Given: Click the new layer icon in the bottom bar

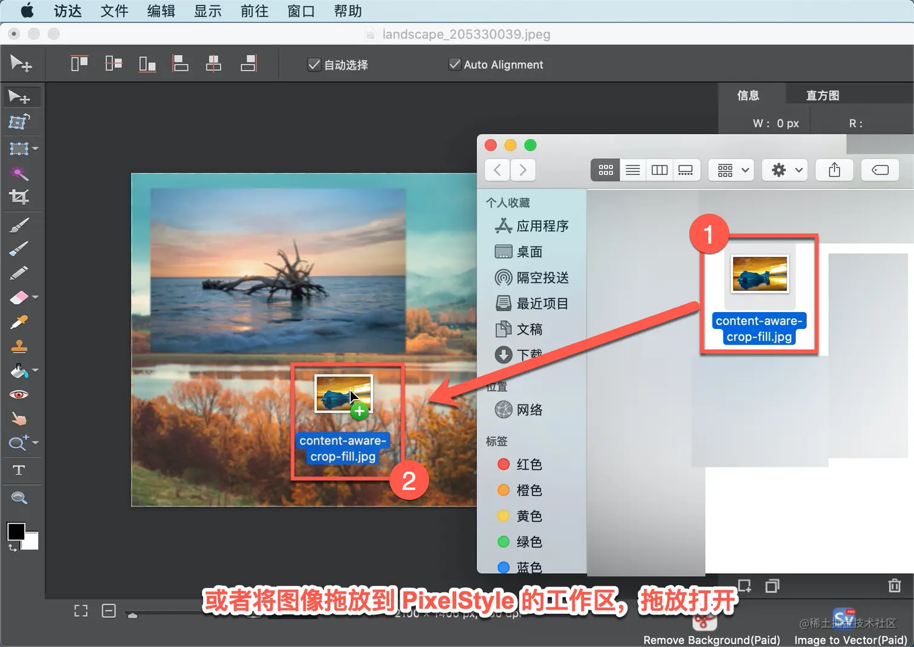Looking at the screenshot, I should [744, 585].
